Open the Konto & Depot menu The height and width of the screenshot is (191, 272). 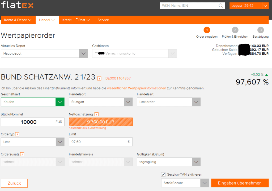point(18,20)
